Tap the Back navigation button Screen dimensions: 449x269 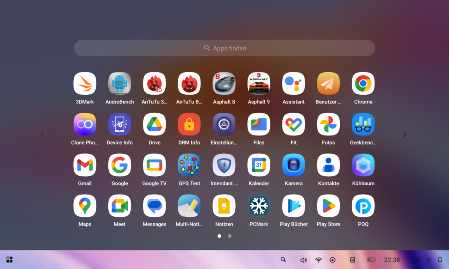[x=417, y=260]
